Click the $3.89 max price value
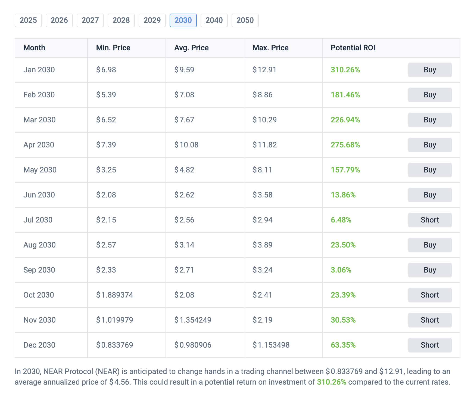The image size is (474, 402). [x=263, y=245]
